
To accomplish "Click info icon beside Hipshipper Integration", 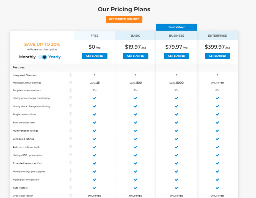I will click(x=70, y=179).
